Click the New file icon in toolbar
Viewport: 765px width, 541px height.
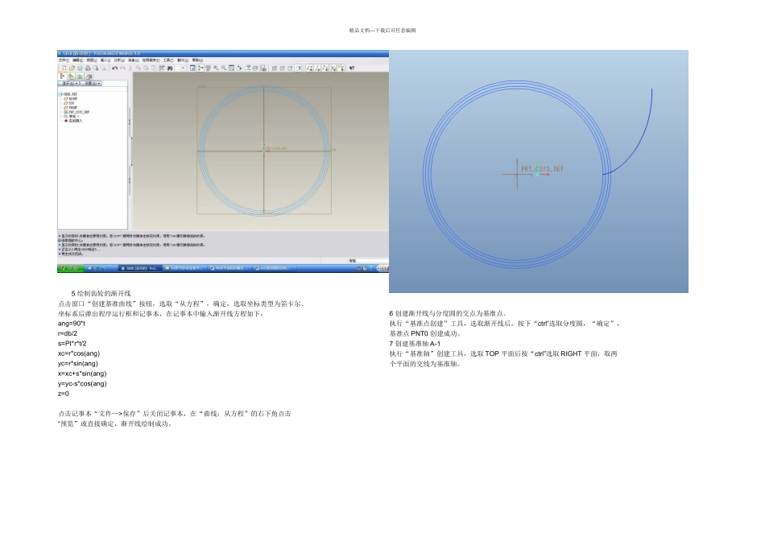click(x=64, y=68)
